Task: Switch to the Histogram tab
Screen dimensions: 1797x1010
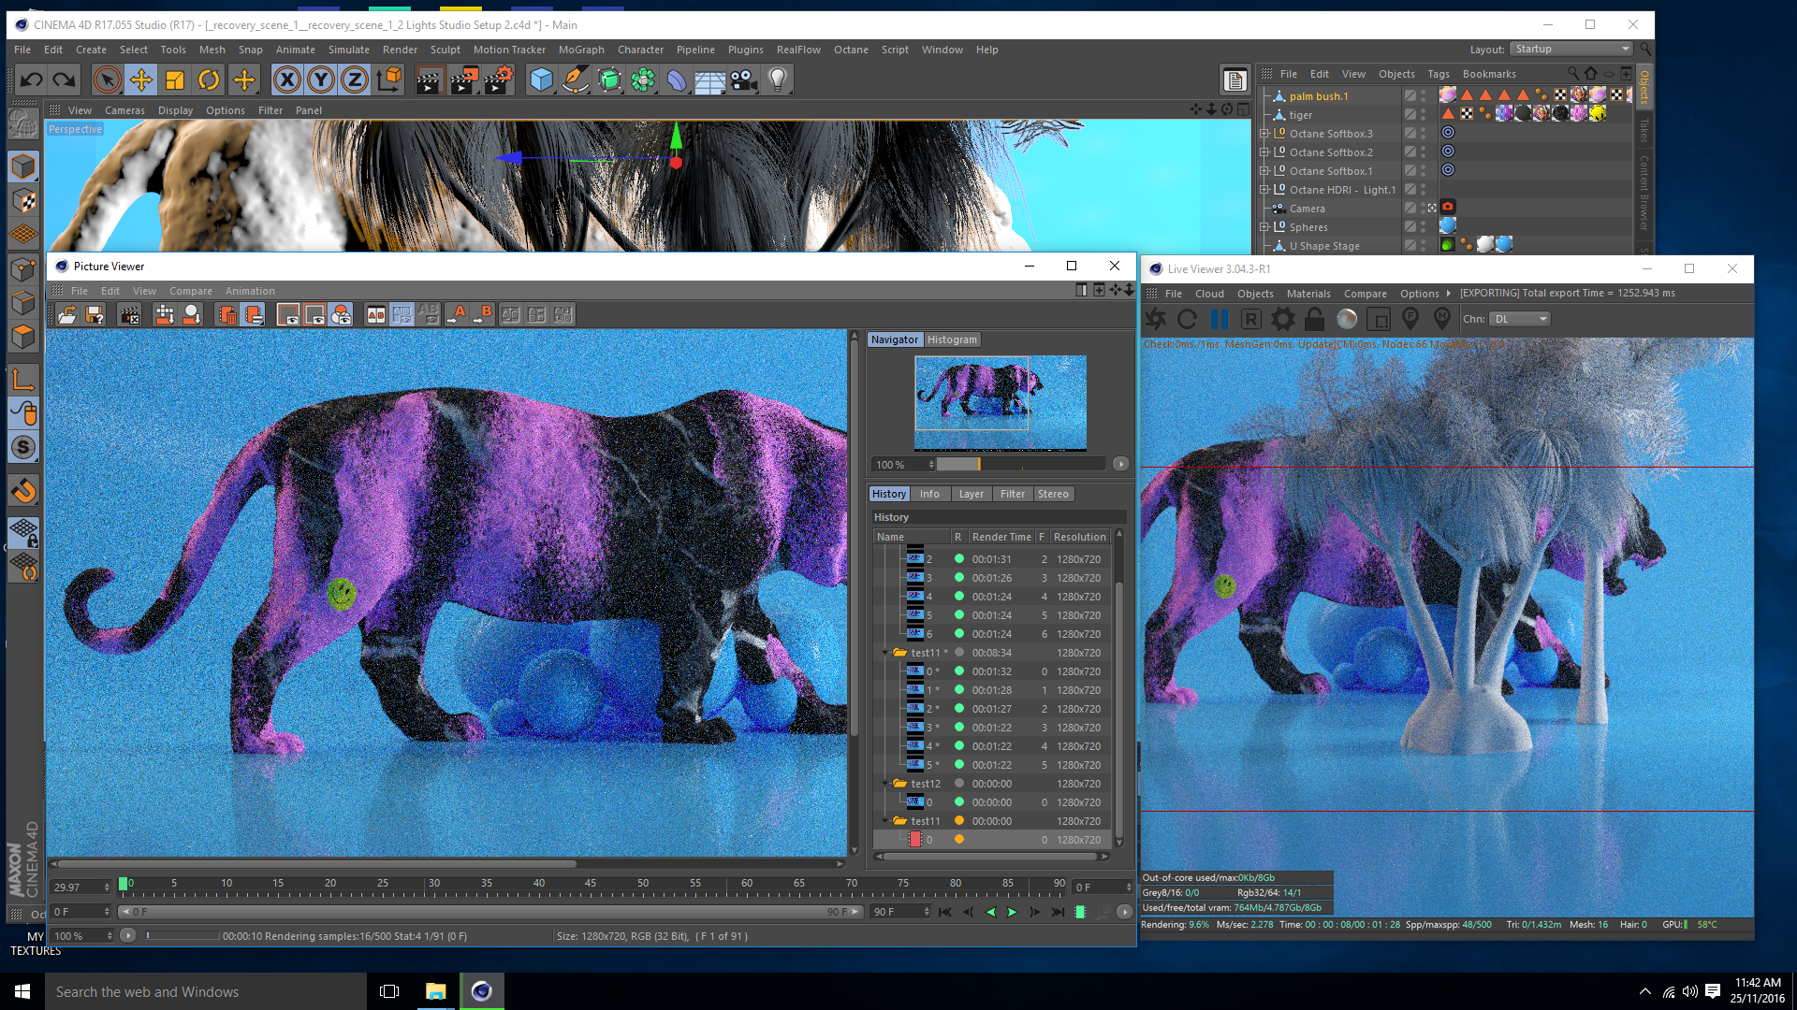Action: (952, 340)
